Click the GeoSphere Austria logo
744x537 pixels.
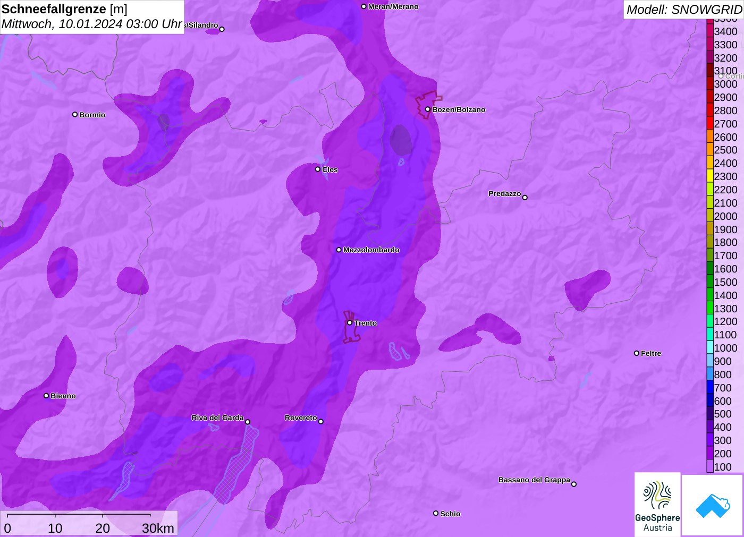[657, 504]
